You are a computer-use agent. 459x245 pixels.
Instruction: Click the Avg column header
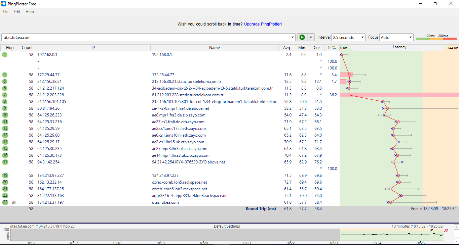click(286, 48)
